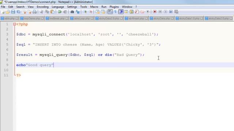Open the Search menu
Screen dimensions: 234x131
[20, 7]
